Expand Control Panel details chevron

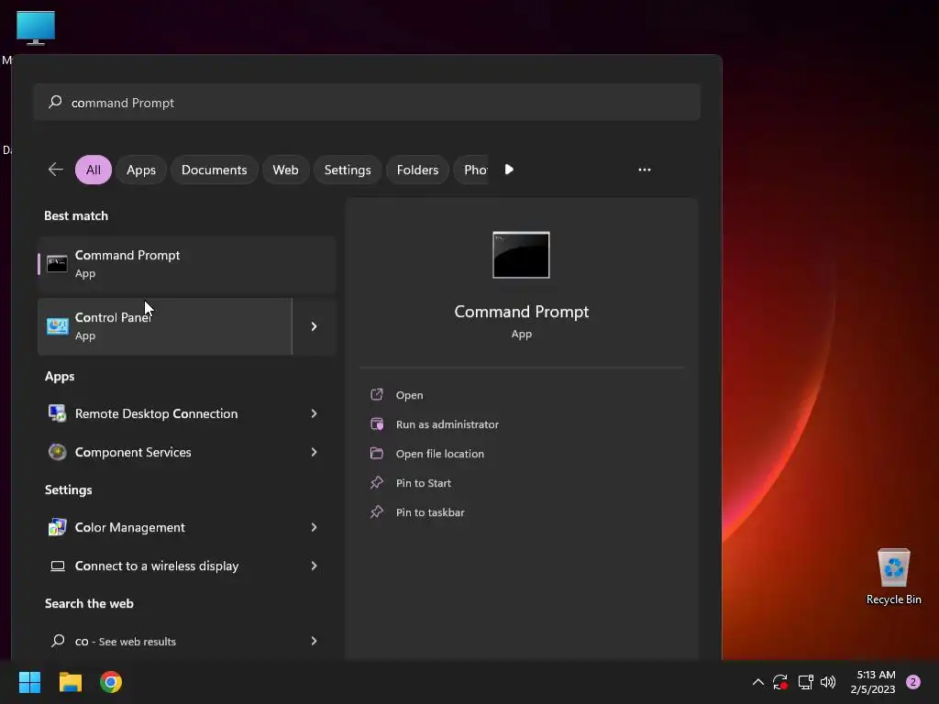pos(314,326)
